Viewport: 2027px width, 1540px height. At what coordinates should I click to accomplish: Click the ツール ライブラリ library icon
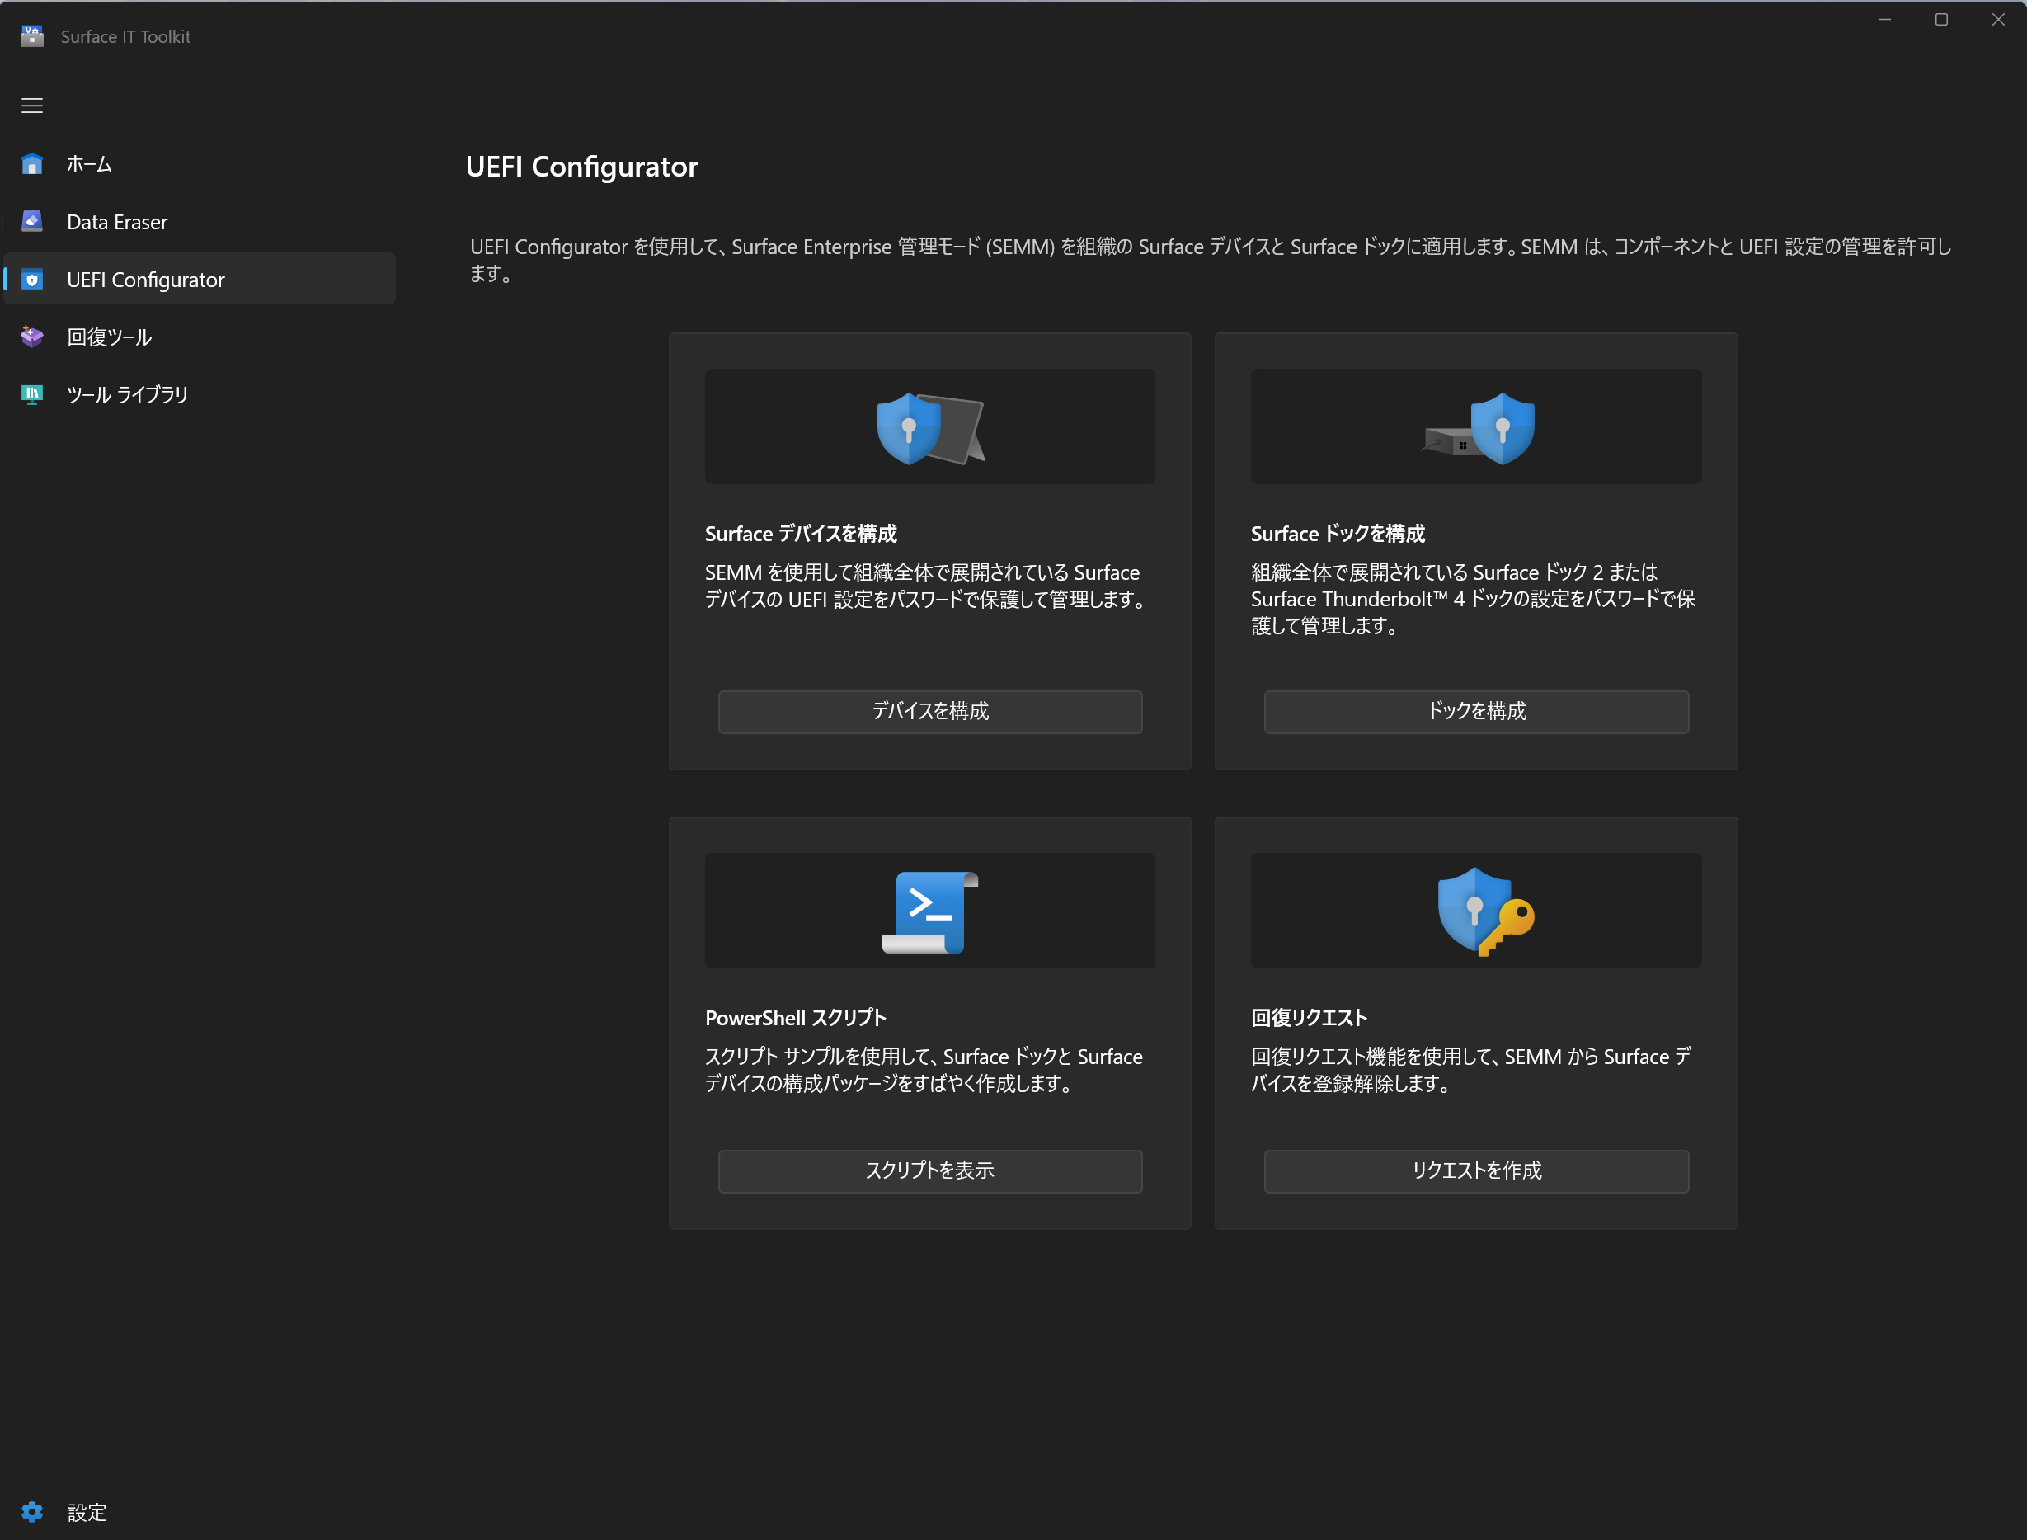(x=32, y=394)
